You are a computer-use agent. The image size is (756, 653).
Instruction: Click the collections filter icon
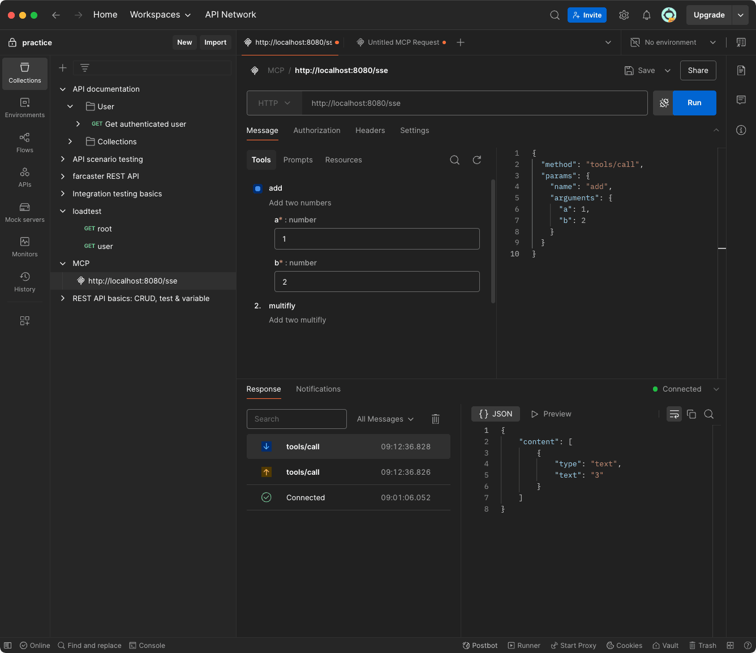[x=85, y=68]
